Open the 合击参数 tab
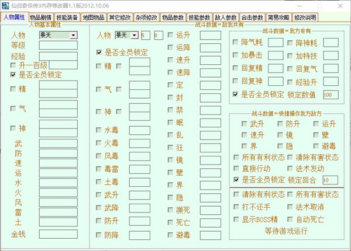Image resolution: width=351 pixels, height=251 pixels. (x=252, y=18)
